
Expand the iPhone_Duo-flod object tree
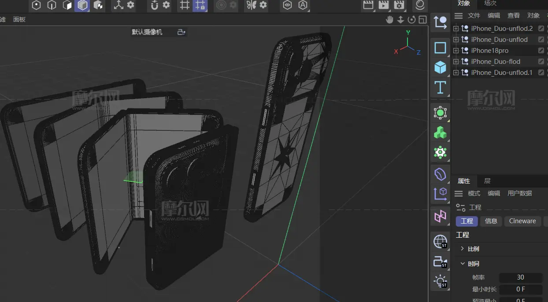coord(456,62)
